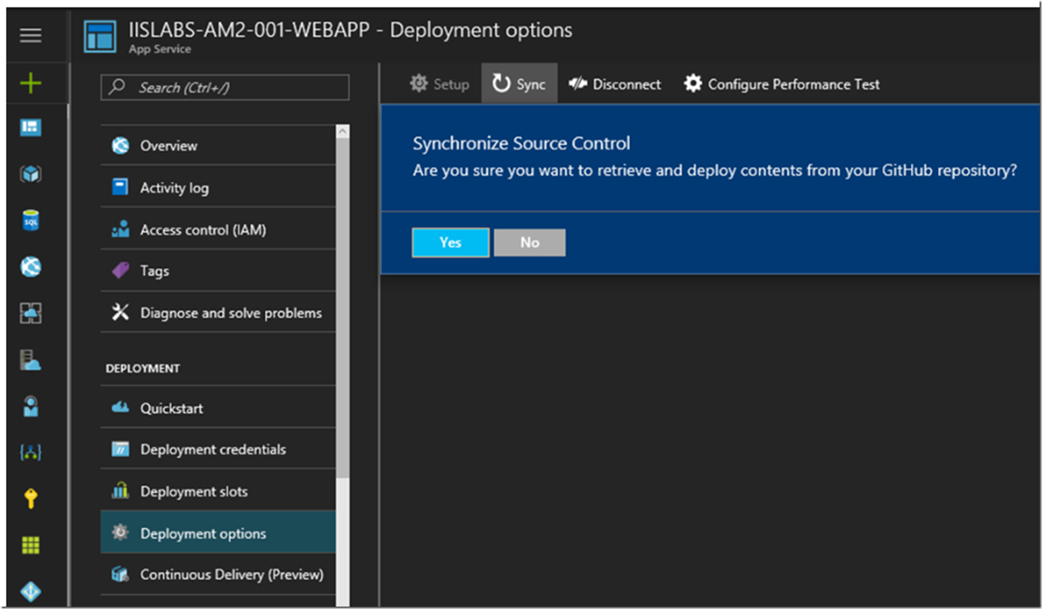Click the Overview globe icon
The height and width of the screenshot is (609, 1042).
pos(121,145)
